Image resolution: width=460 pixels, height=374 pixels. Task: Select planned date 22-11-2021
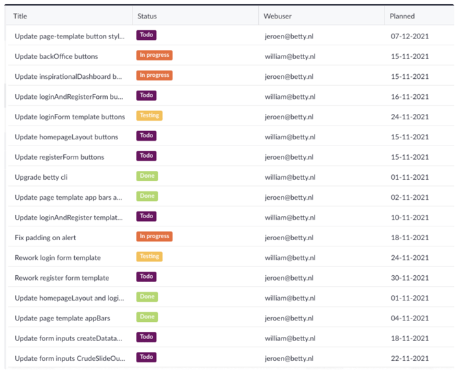click(410, 358)
